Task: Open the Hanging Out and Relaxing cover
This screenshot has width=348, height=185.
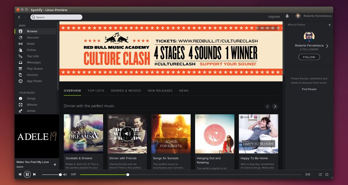Action: [215, 134]
